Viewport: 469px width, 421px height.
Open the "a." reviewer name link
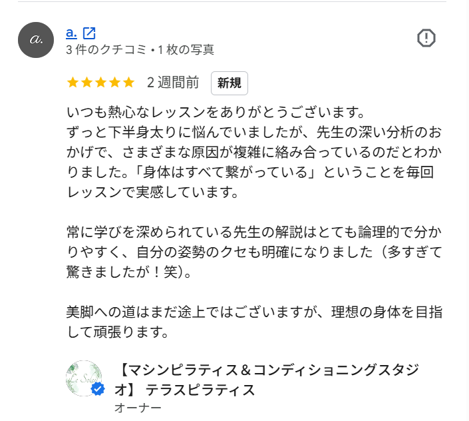(71, 33)
